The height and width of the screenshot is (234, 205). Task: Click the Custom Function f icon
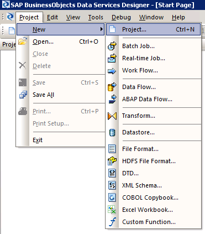[112, 222]
